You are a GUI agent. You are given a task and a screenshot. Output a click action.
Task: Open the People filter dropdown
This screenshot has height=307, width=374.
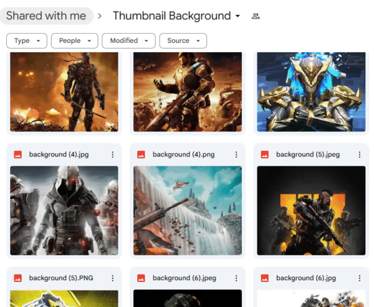[x=75, y=40]
